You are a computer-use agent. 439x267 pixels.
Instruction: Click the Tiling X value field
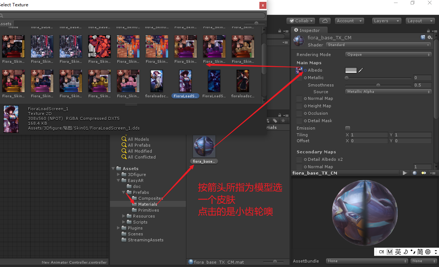pyautogui.click(x=369, y=135)
